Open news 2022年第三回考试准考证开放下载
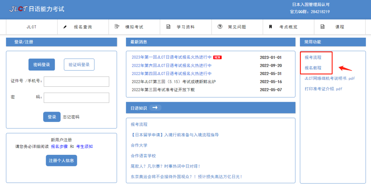This screenshot has height=188, width=371. point(163,90)
